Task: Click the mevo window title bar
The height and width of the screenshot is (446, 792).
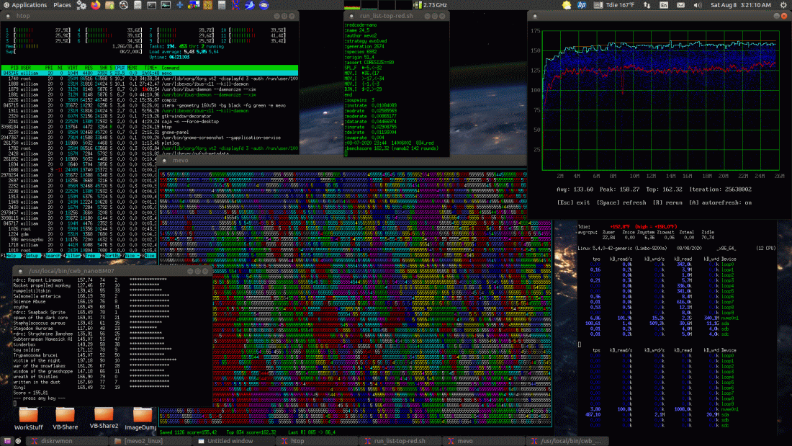Action: click(342, 160)
